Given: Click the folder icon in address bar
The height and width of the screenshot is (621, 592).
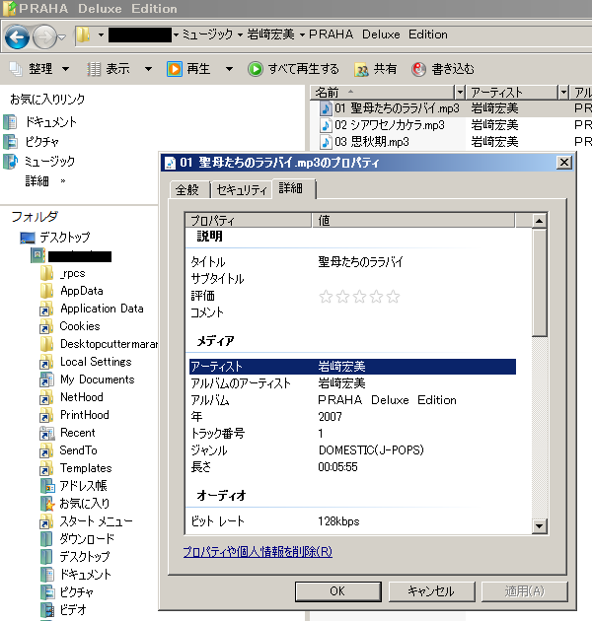Looking at the screenshot, I should click(83, 35).
